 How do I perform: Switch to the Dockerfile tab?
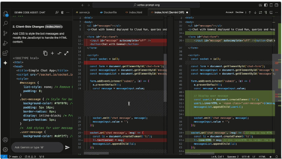tap(109, 12)
